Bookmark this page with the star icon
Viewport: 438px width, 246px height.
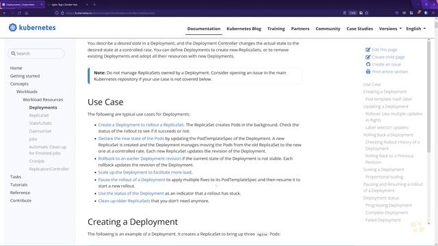coord(367,13)
